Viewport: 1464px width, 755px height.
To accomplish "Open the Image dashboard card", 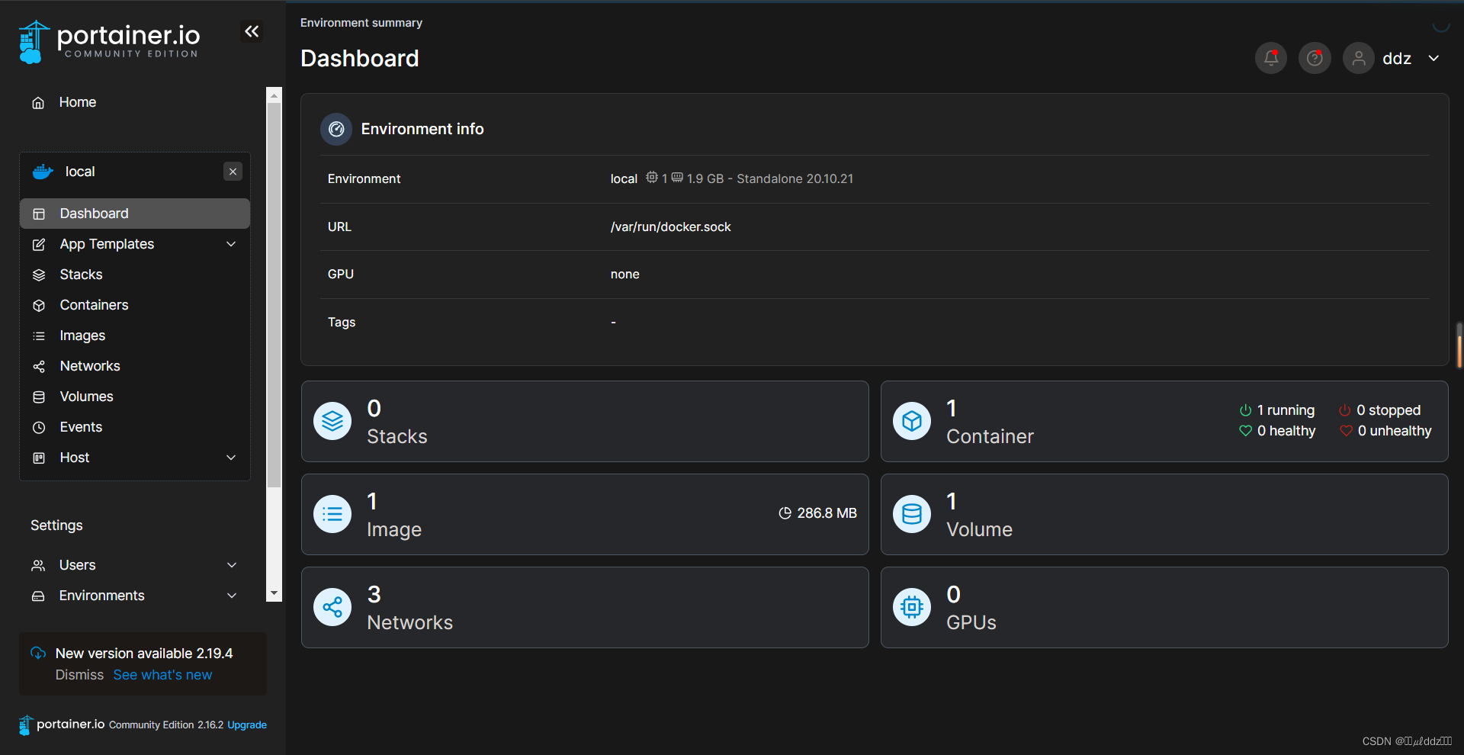I will pos(585,515).
